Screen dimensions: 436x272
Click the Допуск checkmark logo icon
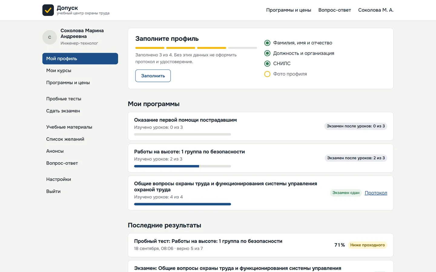(x=48, y=10)
